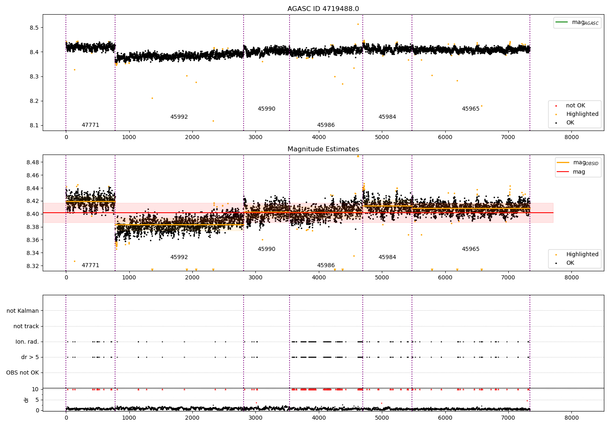Select the mag AGASC legend entry
The width and height of the screenshot is (610, 427).
(585, 22)
